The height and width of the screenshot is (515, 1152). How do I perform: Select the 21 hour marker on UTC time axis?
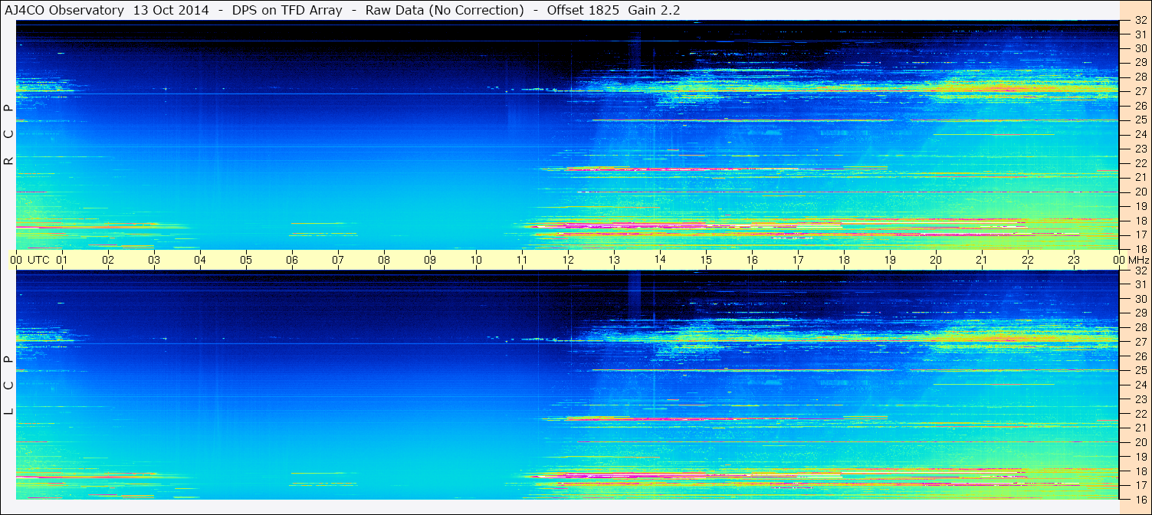pyautogui.click(x=982, y=261)
